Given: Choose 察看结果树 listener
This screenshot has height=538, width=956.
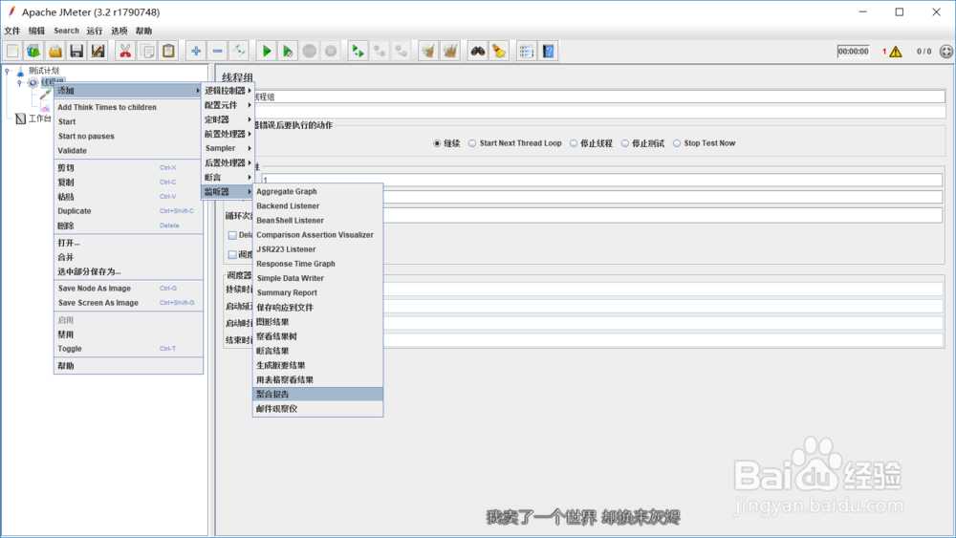Looking at the screenshot, I should (x=317, y=336).
